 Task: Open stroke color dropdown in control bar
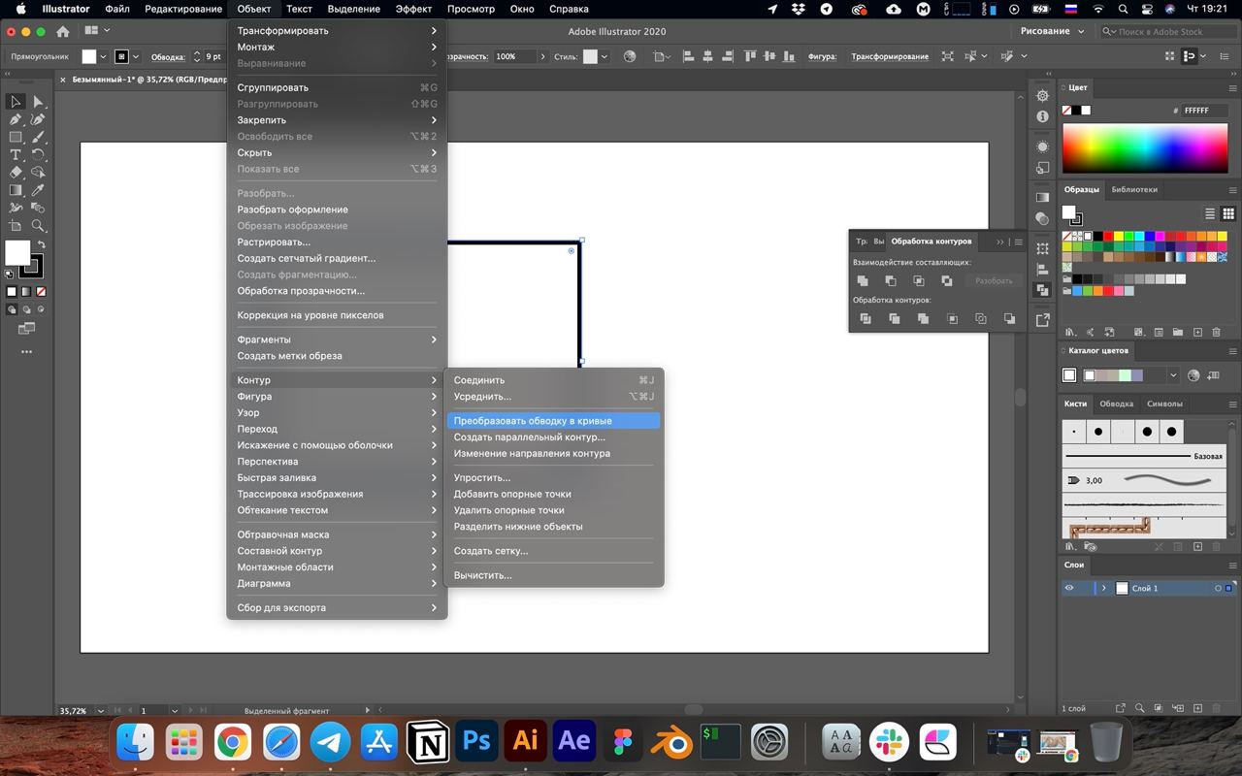(x=136, y=57)
